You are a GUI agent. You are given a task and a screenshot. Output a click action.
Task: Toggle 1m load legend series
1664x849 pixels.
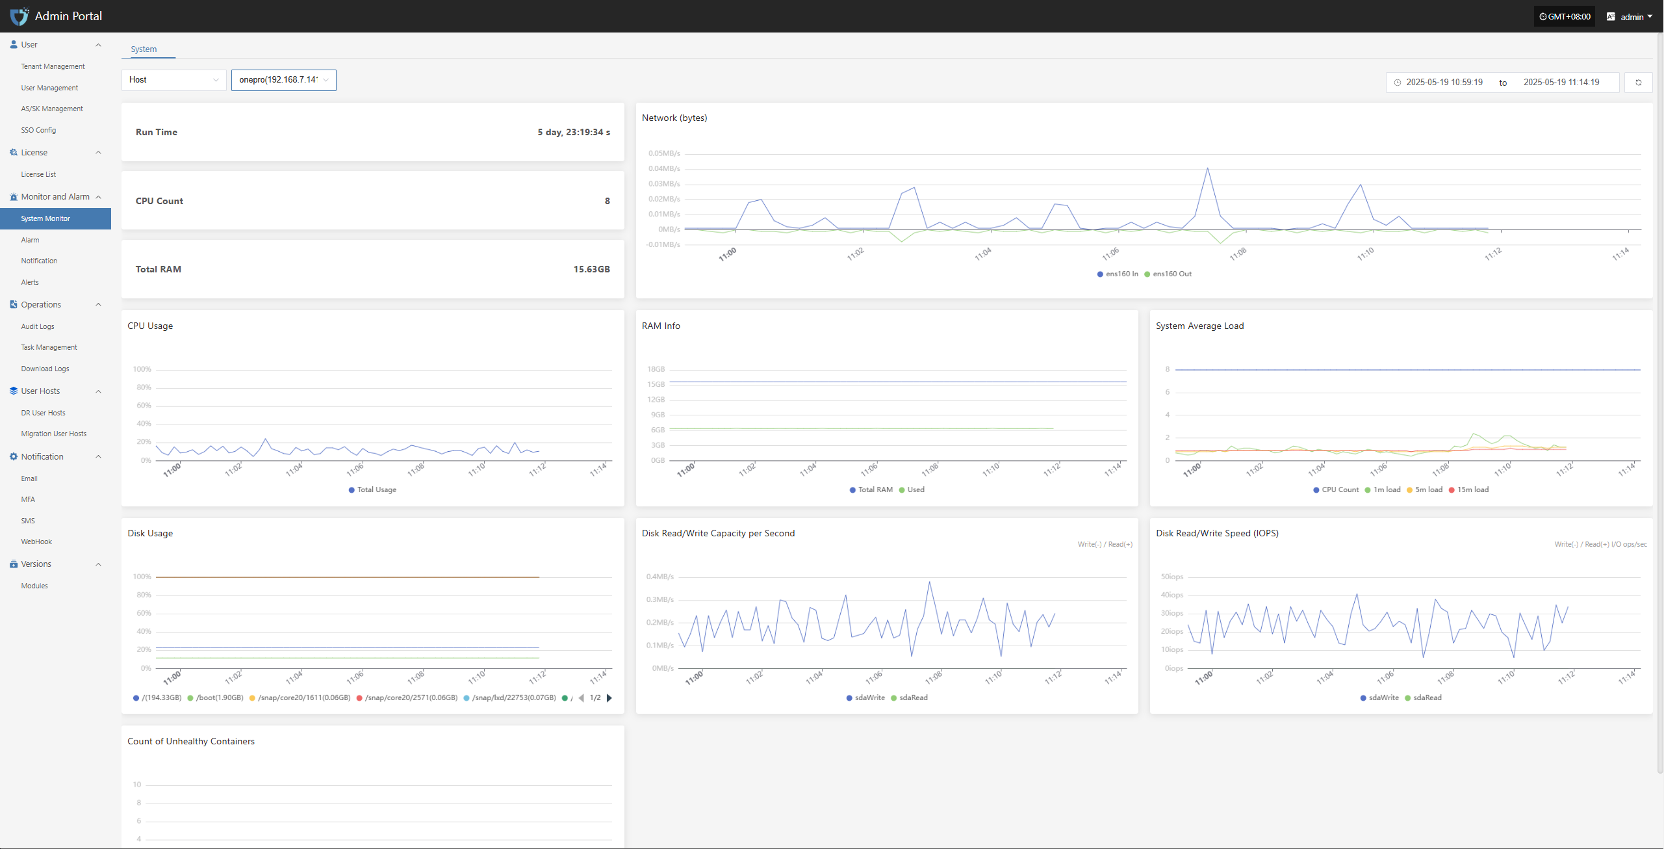pos(1383,490)
